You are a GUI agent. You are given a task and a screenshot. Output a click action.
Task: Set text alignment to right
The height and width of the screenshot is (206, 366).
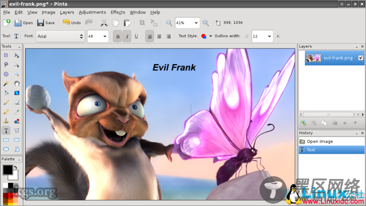(x=168, y=36)
